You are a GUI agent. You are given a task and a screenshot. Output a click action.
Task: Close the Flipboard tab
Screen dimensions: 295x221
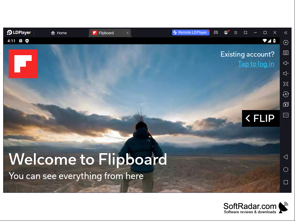coord(127,33)
